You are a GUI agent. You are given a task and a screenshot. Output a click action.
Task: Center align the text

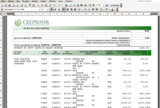pos(67,10)
